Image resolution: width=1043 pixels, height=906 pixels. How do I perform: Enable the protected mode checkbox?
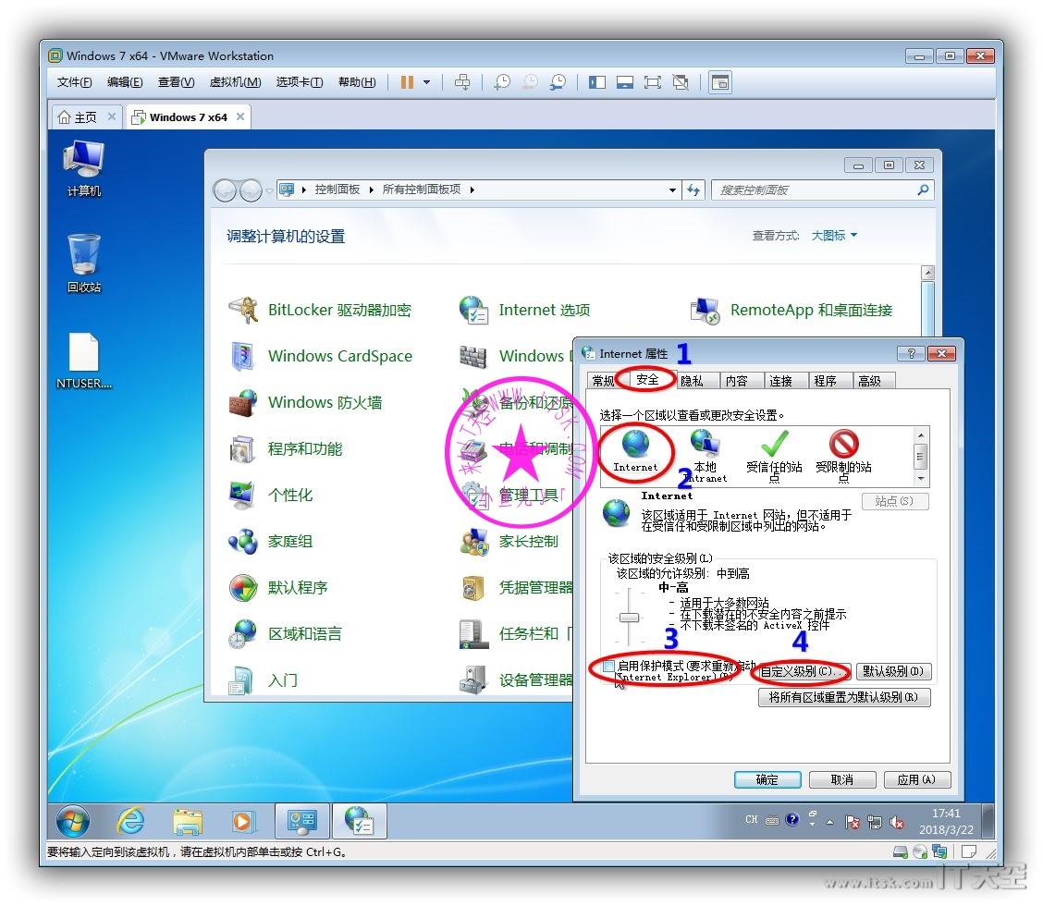point(608,666)
